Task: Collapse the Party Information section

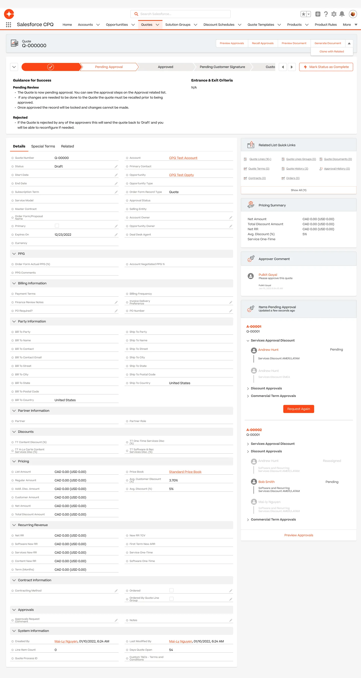Action: tap(14, 321)
